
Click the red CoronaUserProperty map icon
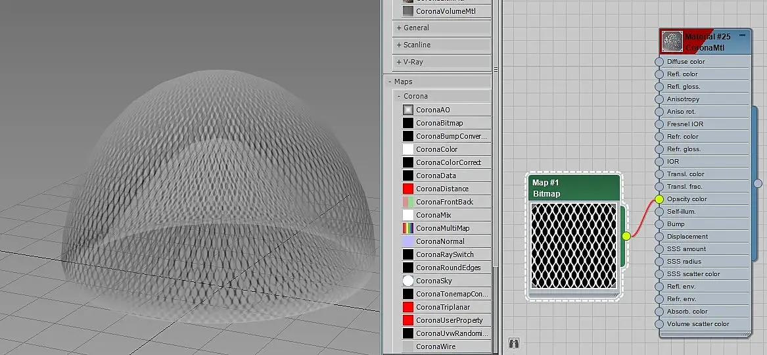click(408, 320)
